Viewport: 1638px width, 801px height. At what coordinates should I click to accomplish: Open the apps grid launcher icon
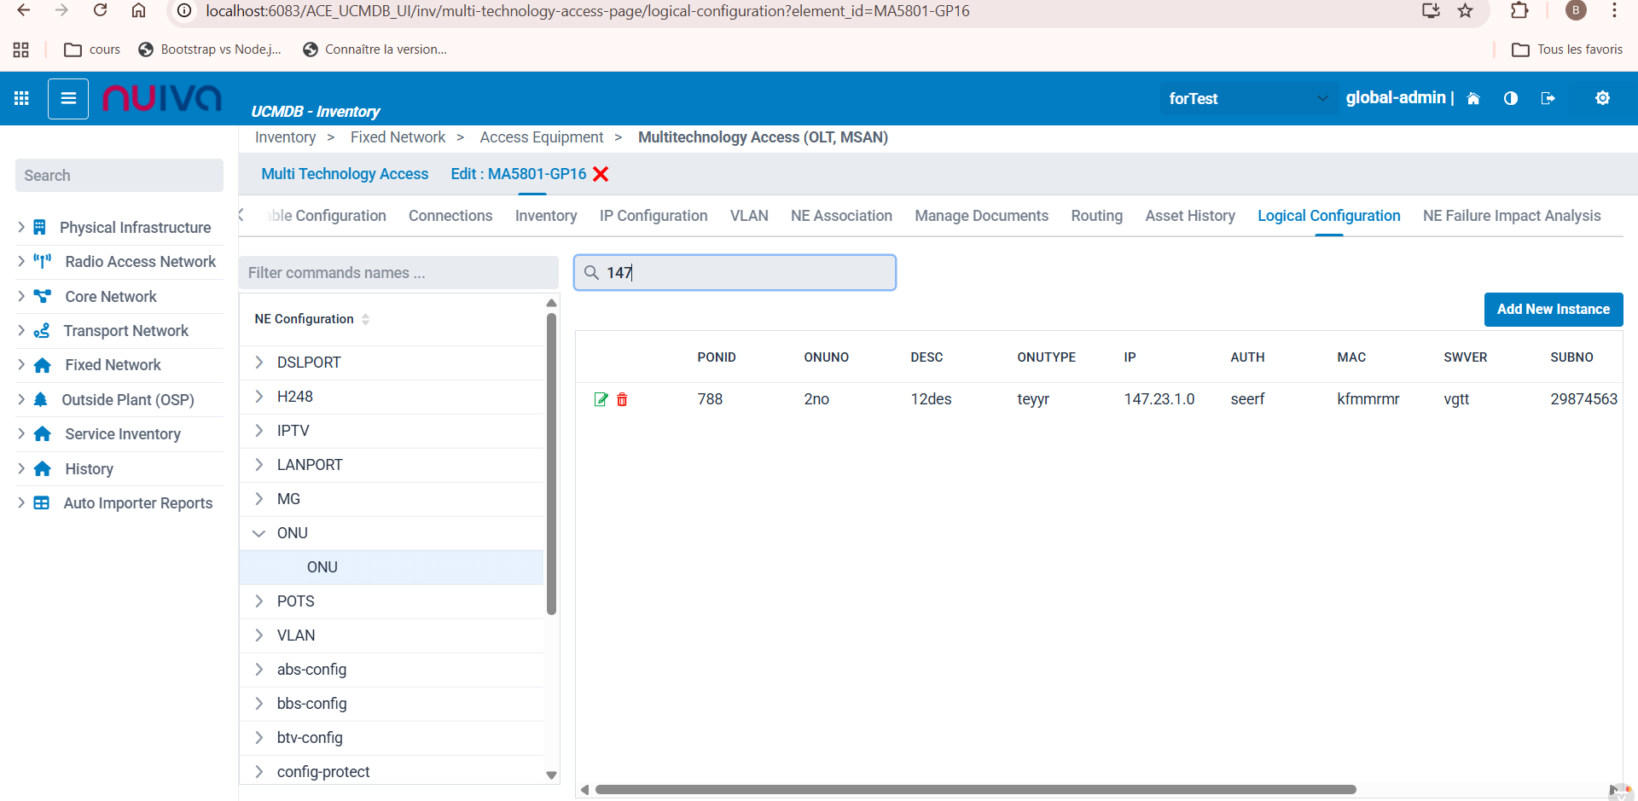coord(21,98)
